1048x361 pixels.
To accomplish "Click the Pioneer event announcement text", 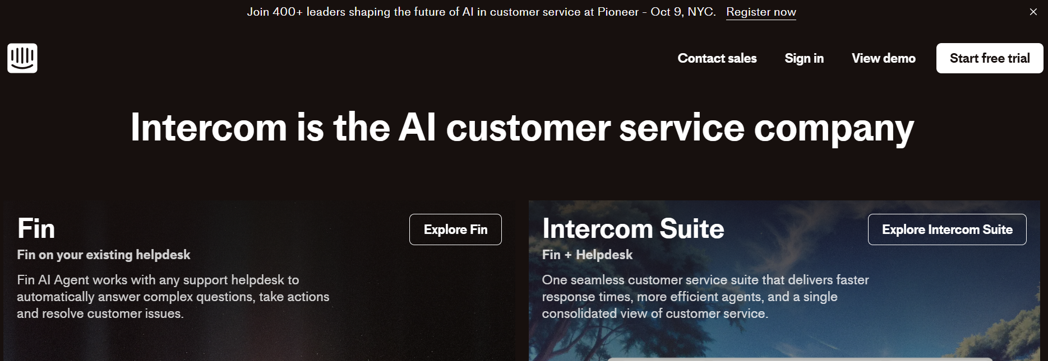I will pyautogui.click(x=481, y=12).
